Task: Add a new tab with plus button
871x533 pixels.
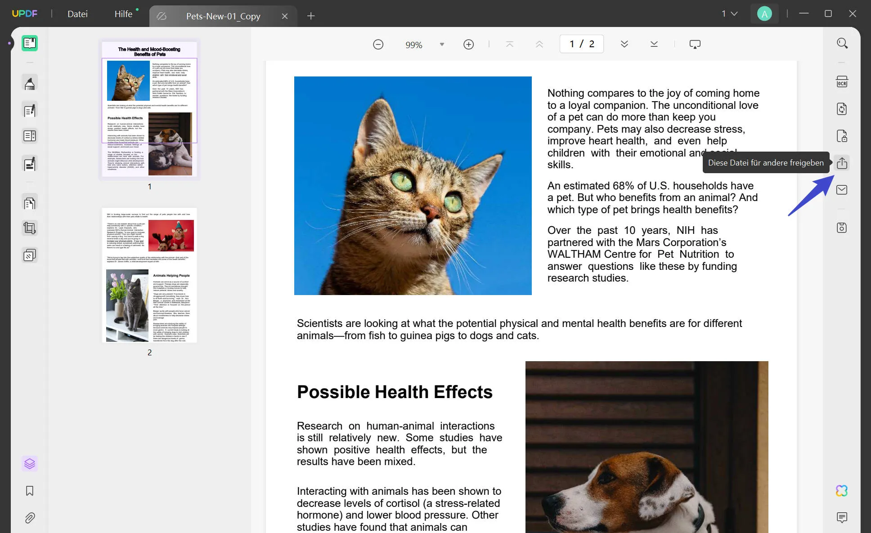Action: pos(311,16)
